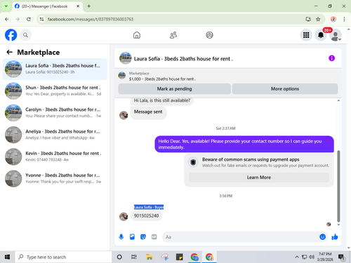Viewport: 351px width, 263px height.
Task: Click Mark as pending button
Action: [174, 89]
